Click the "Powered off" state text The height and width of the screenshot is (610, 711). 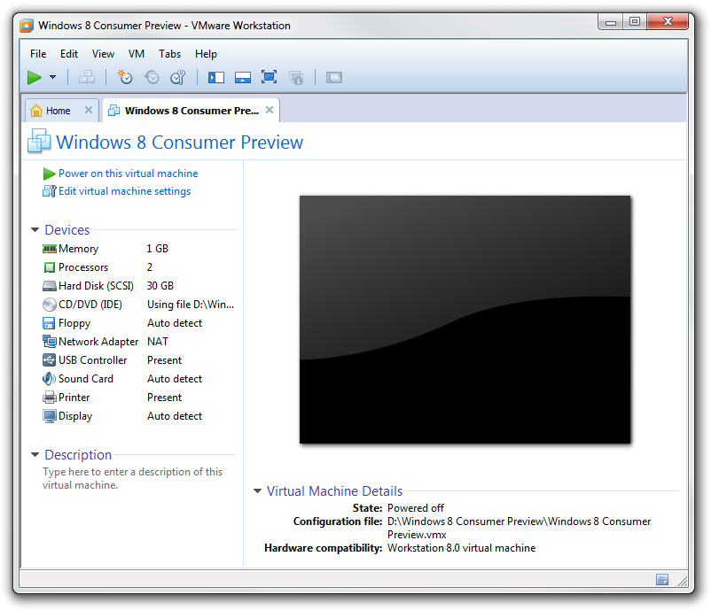pos(416,508)
